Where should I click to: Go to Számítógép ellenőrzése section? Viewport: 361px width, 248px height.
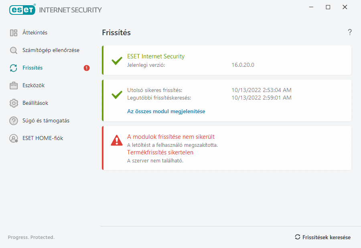point(51,50)
